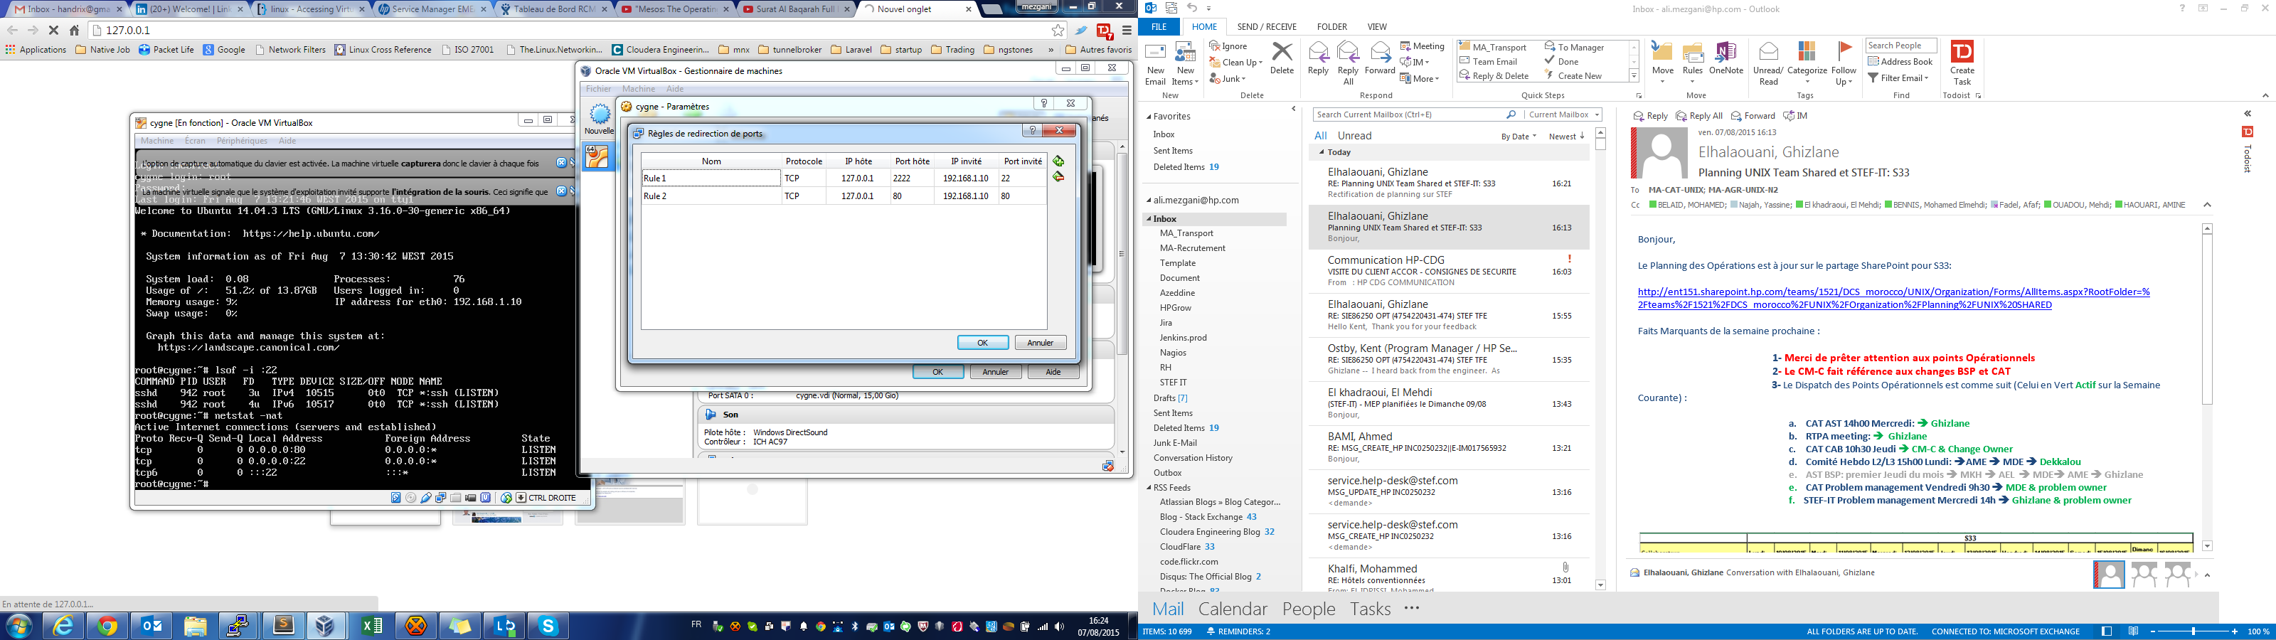Screen dimensions: 2276x640
Task: Switch to SEND / RECEIVE ribbon tab
Action: coord(1266,26)
